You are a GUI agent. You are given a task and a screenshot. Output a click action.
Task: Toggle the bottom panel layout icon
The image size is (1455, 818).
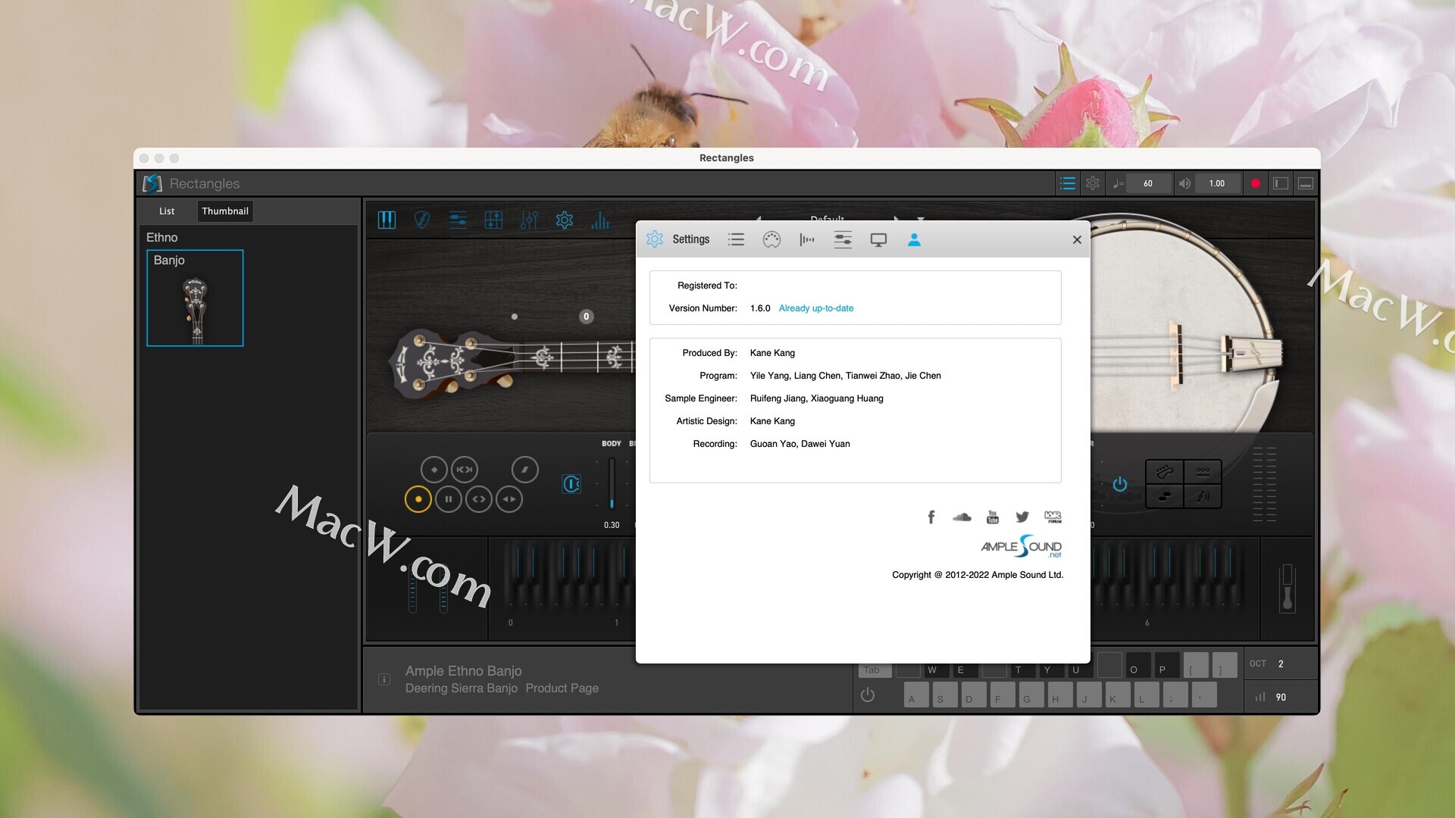pyautogui.click(x=1306, y=183)
